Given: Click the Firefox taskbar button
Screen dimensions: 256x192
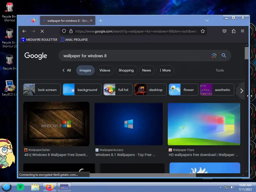Looking at the screenshot, I should (50, 187).
